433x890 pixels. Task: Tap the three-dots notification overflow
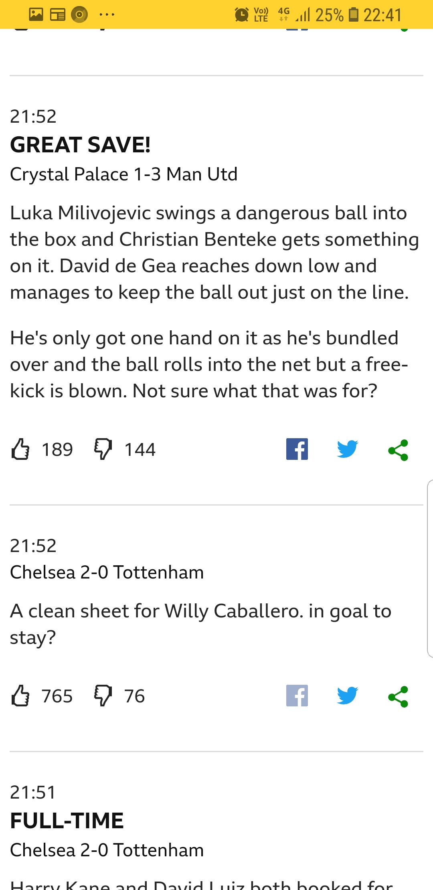point(107,15)
